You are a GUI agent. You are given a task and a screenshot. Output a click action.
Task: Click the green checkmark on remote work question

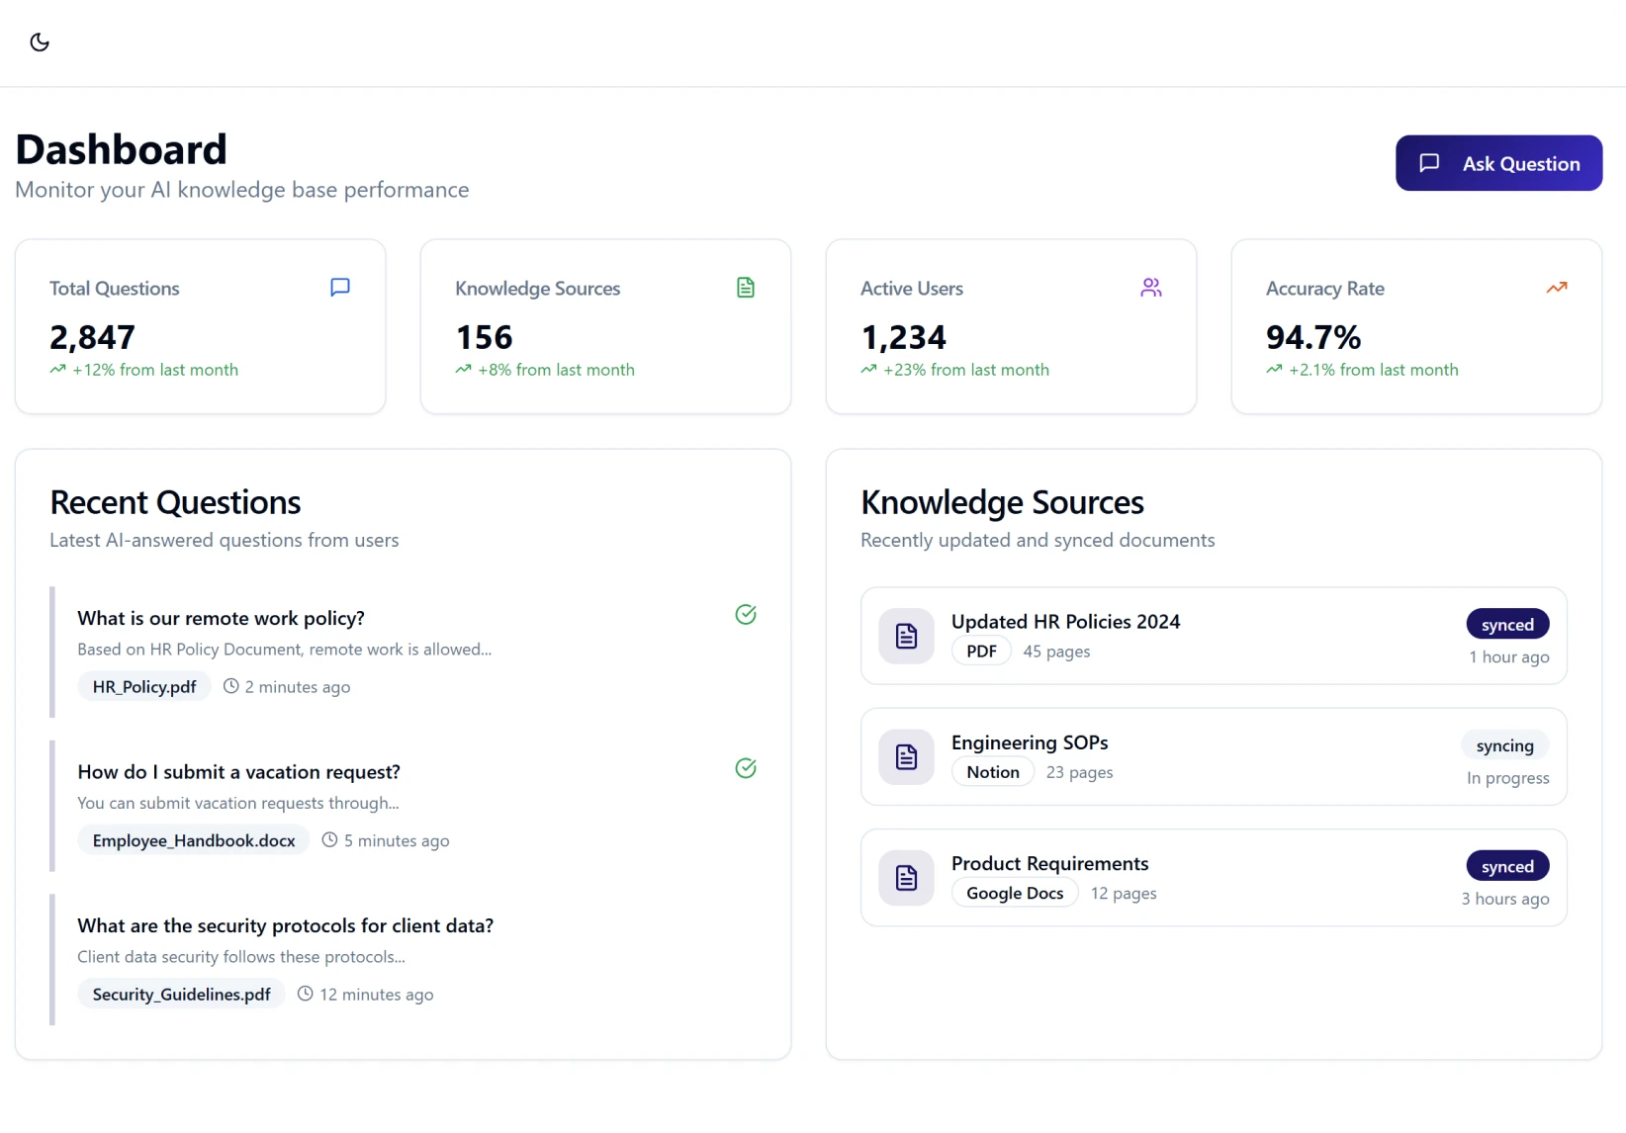(745, 614)
